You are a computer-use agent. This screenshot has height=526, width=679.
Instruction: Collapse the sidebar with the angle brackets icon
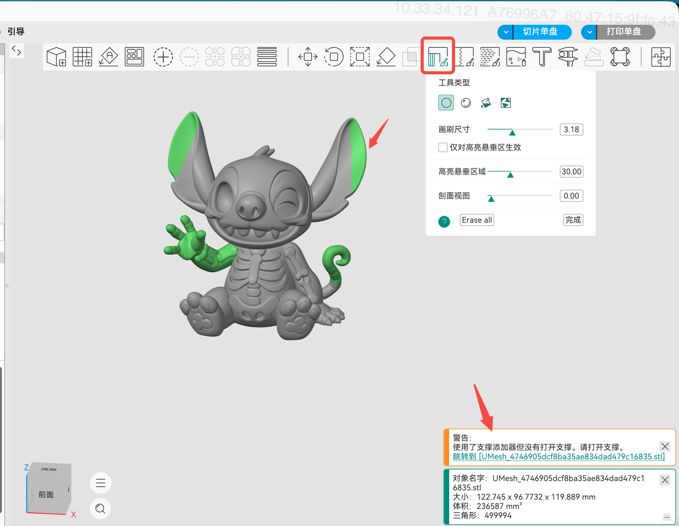(16, 50)
